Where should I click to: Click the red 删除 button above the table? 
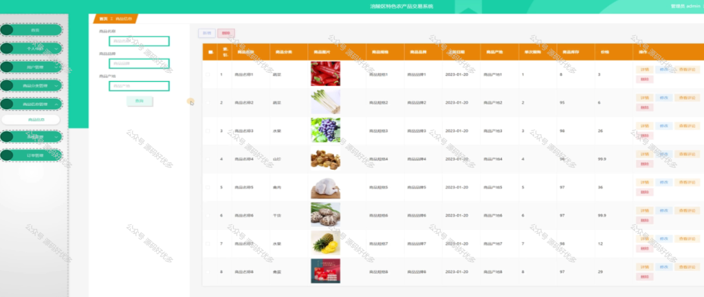[226, 33]
